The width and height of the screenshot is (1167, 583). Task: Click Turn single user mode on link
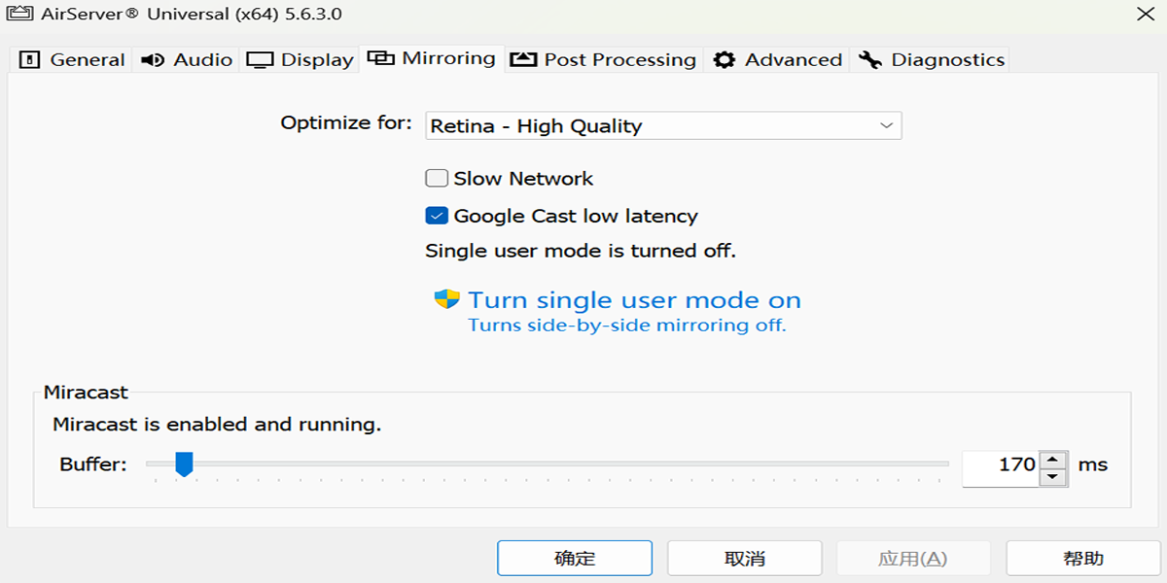[634, 300]
